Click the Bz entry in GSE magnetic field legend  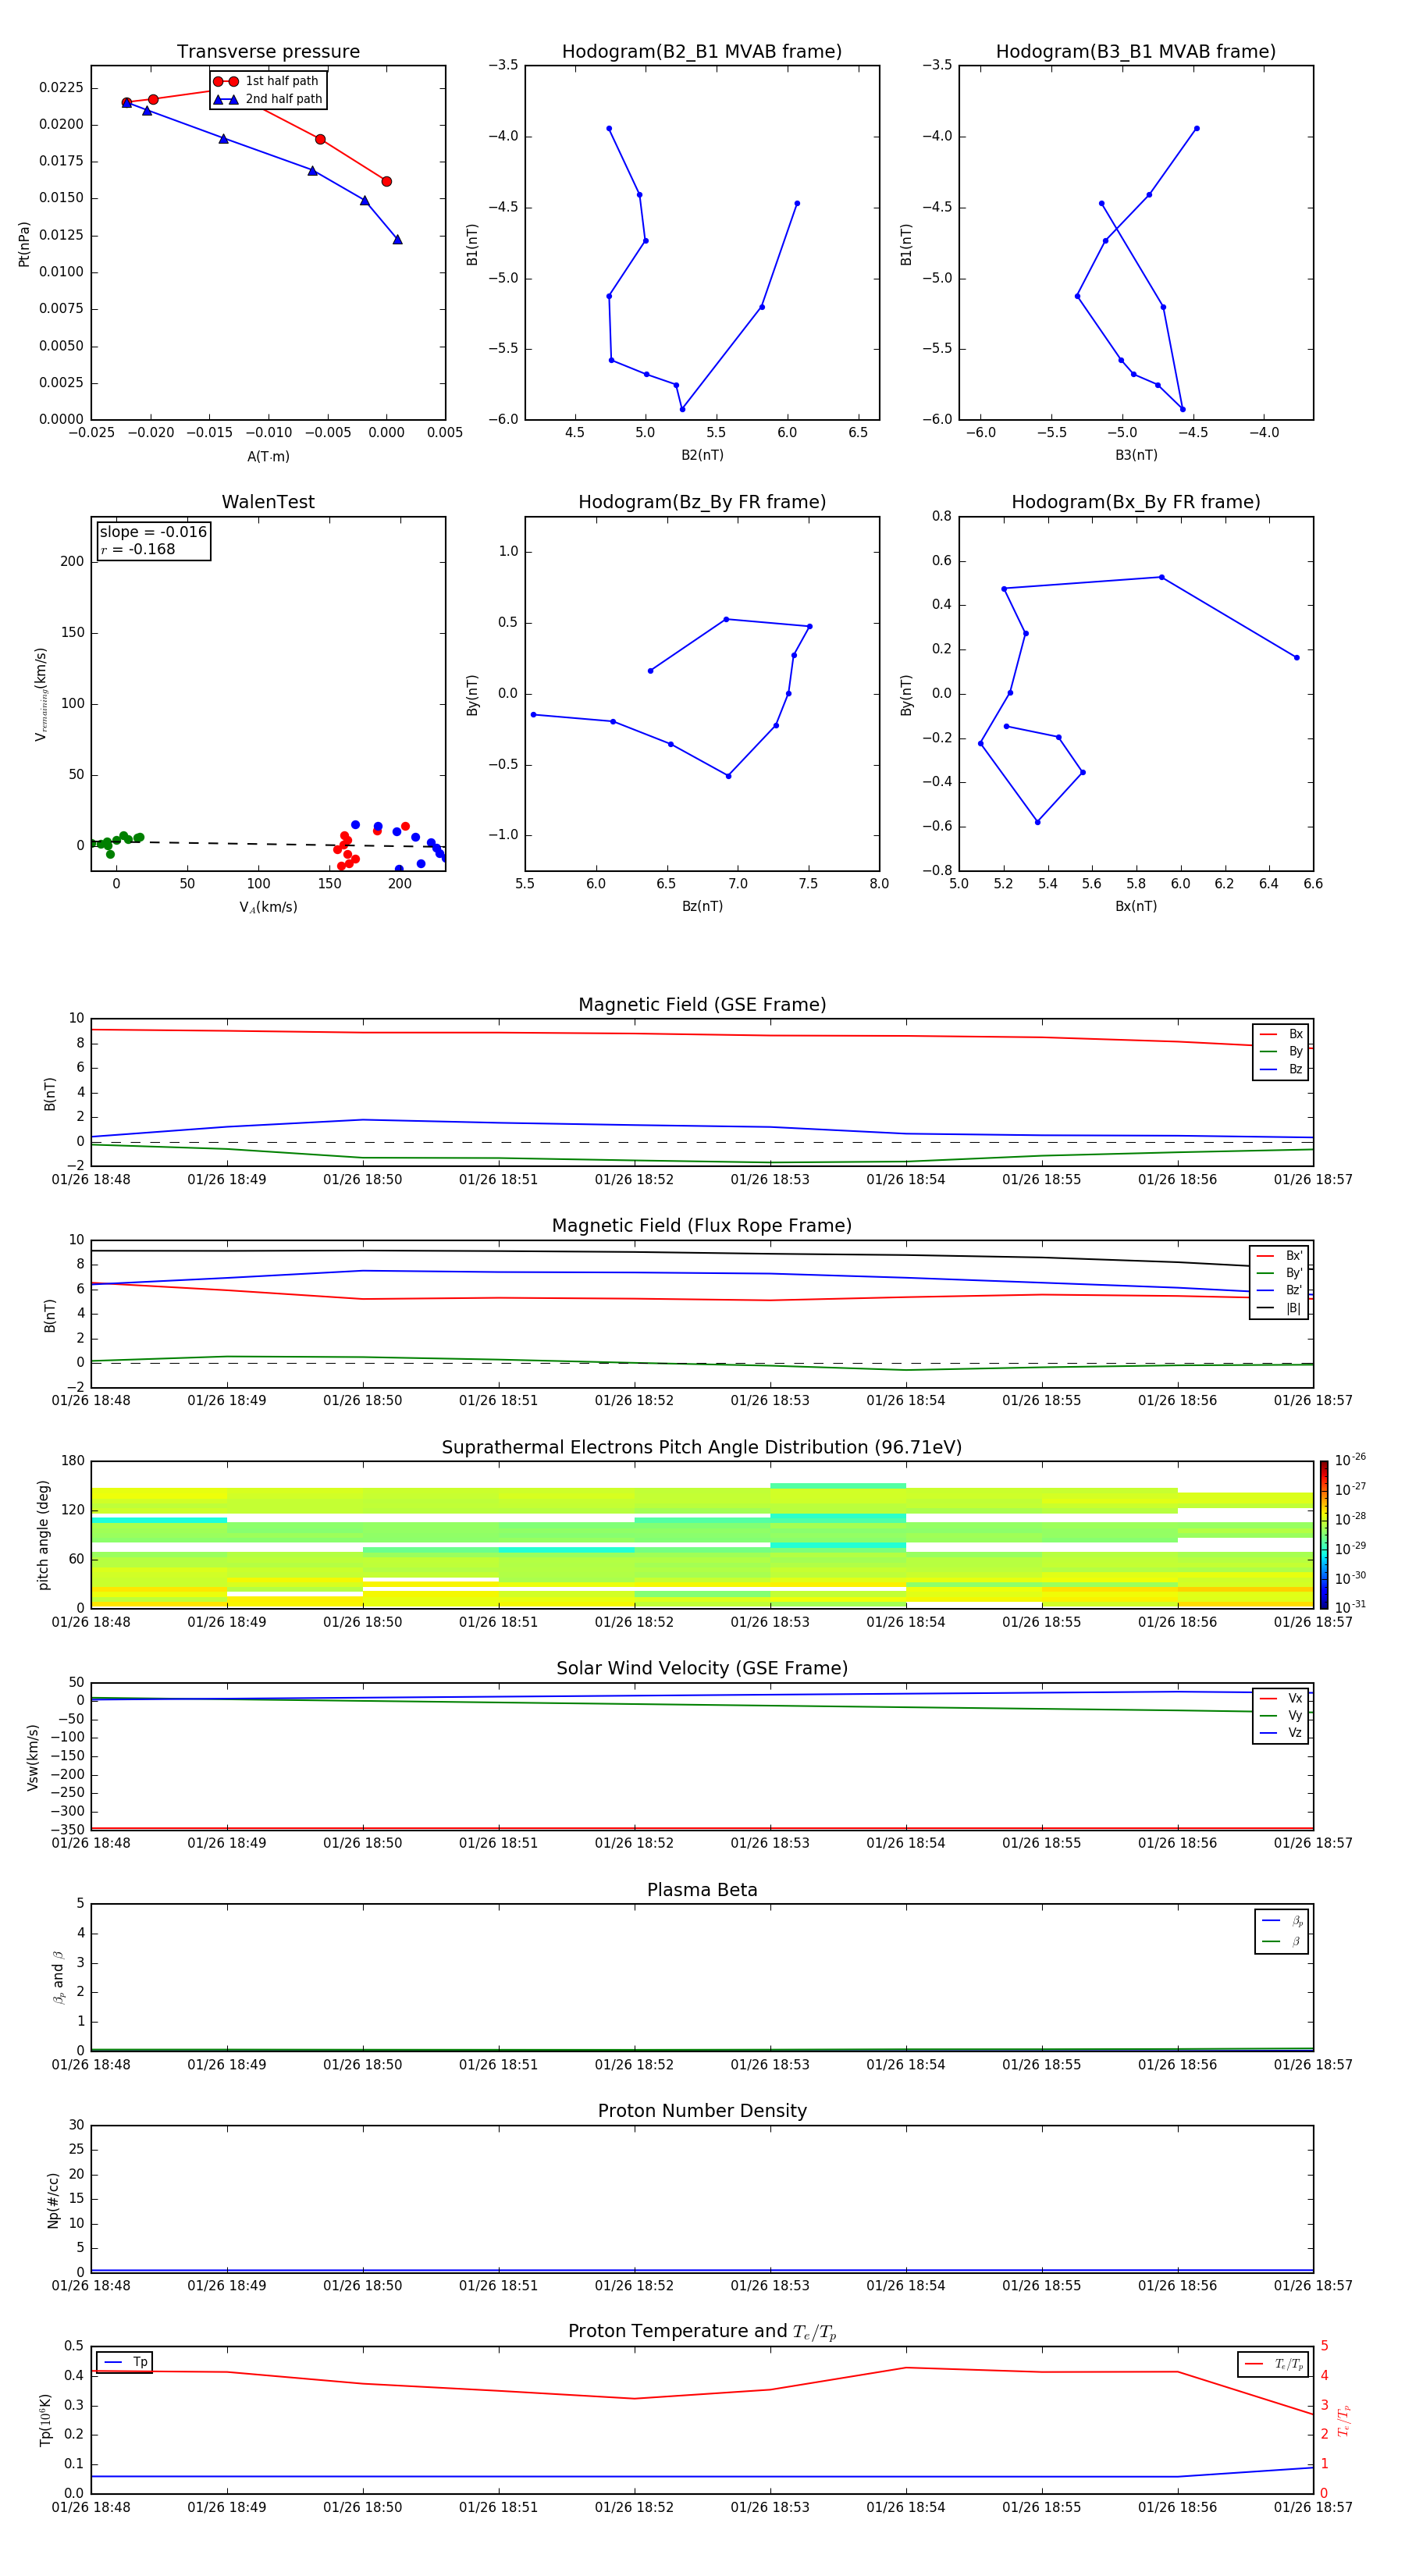pos(1281,1069)
